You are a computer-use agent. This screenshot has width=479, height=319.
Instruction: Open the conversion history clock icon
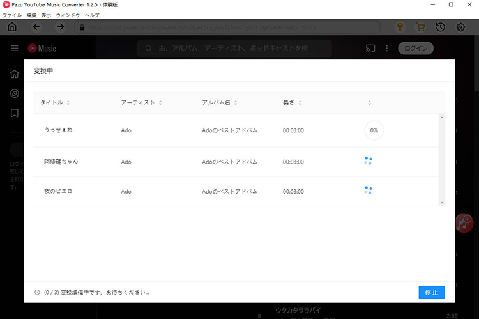click(x=440, y=27)
